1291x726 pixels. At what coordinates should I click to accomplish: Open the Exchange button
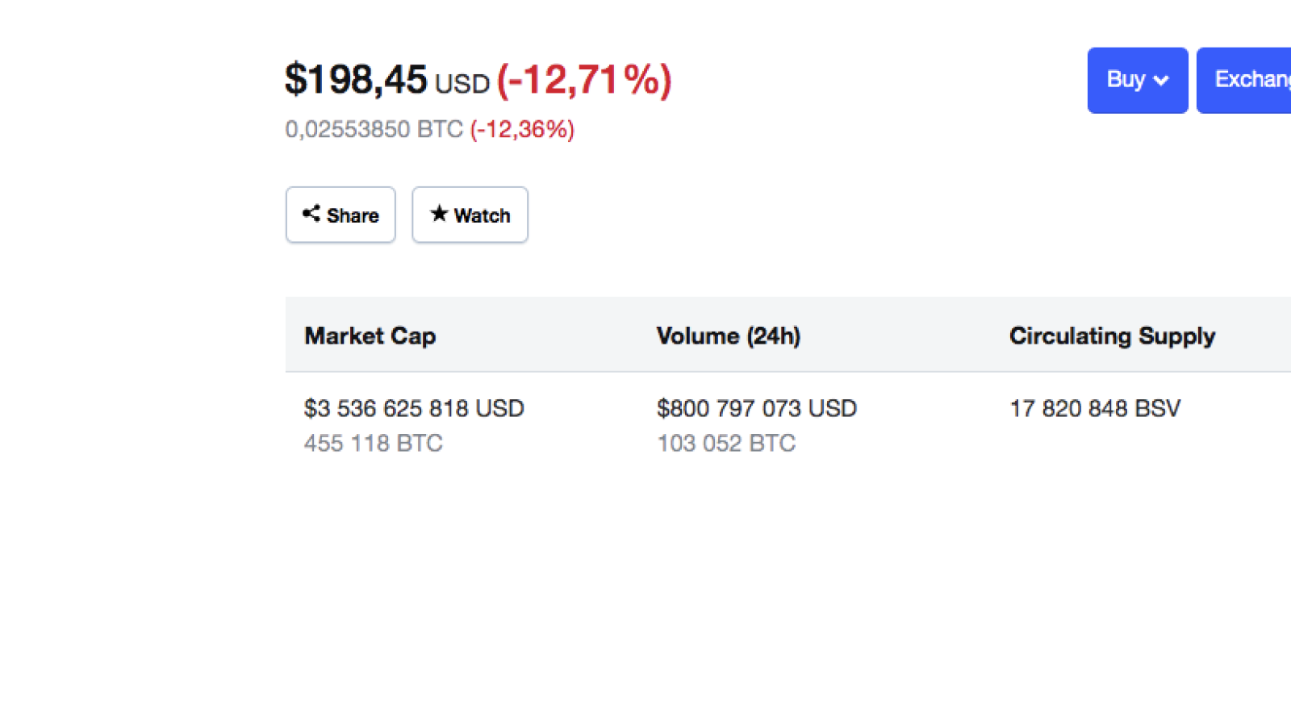click(x=1243, y=80)
